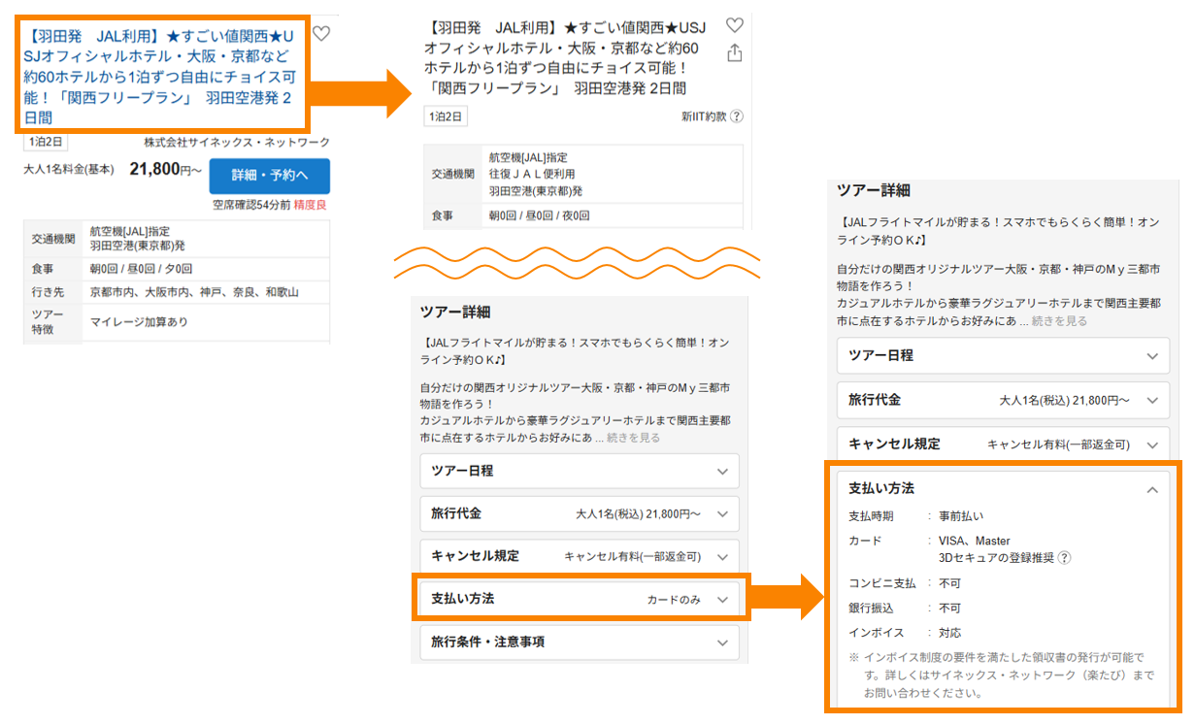Open help icon next to 新IIT約款

(737, 116)
